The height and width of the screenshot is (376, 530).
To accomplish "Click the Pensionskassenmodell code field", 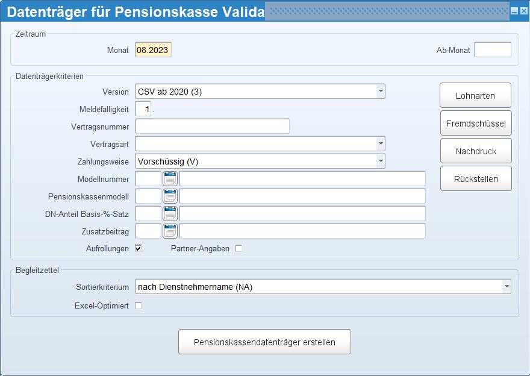I will coord(148,196).
